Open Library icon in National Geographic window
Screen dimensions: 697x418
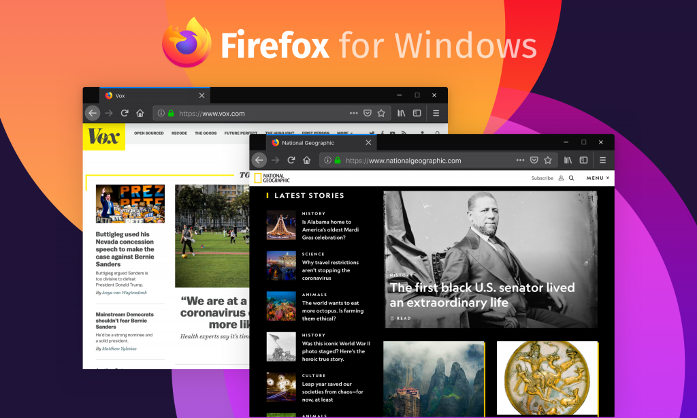point(568,160)
